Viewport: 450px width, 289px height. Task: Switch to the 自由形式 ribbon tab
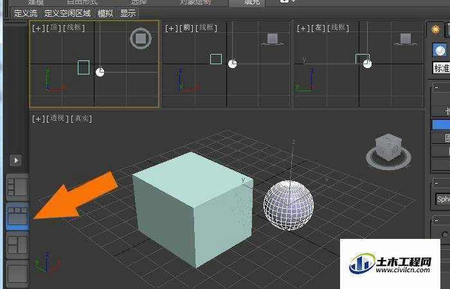82,3
